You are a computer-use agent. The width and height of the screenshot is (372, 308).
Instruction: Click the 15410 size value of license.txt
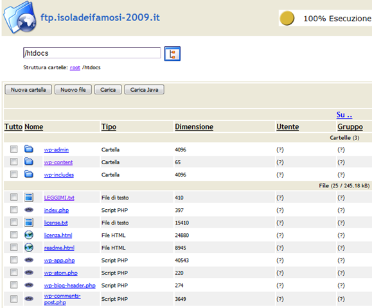(x=182, y=223)
